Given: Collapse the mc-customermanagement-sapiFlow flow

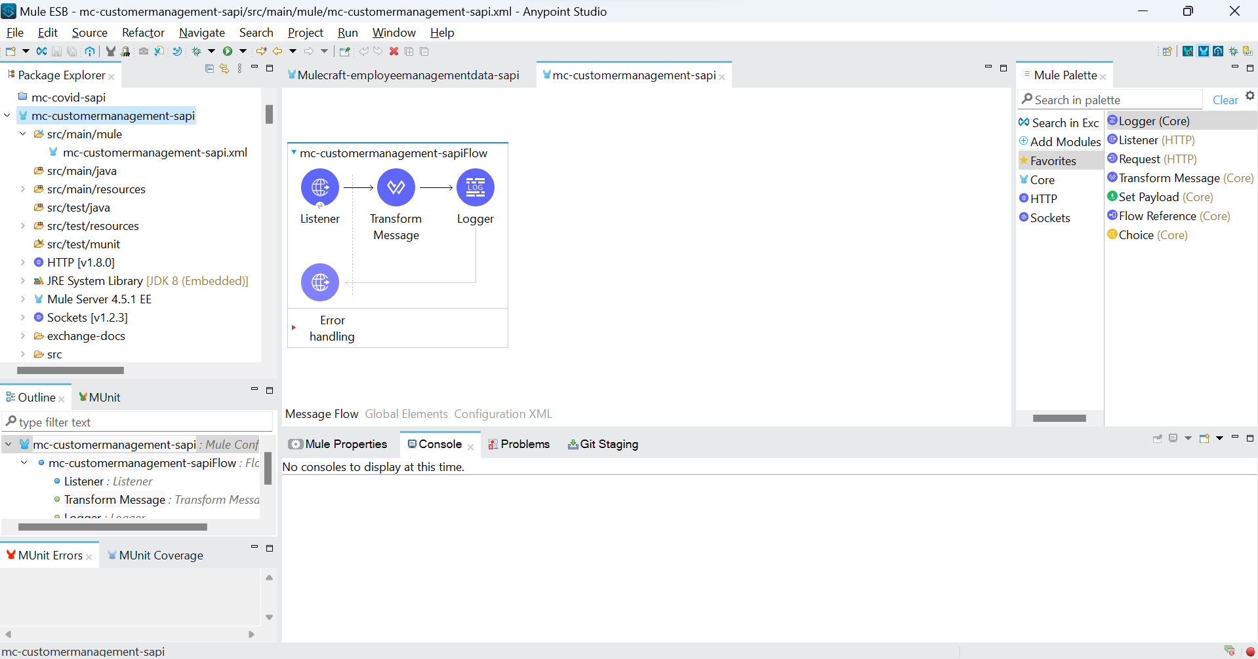Looking at the screenshot, I should tap(294, 153).
